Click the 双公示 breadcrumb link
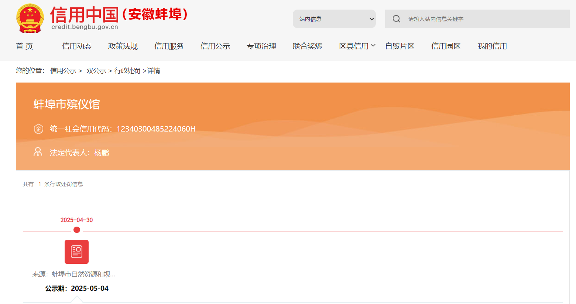576x304 pixels. [96, 71]
